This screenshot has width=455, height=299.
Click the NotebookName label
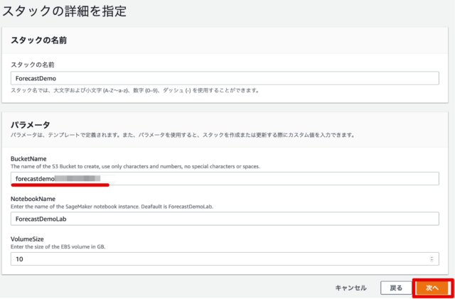33,199
